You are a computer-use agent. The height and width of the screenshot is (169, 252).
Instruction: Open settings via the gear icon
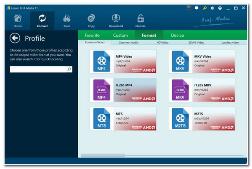click(212, 8)
